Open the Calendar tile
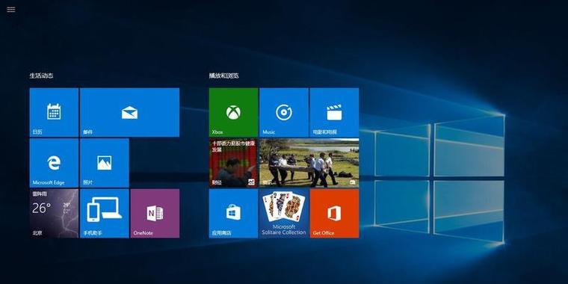Image resolution: width=568 pixels, height=284 pixels. [54, 112]
